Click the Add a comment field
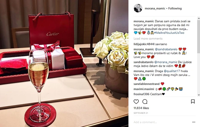The width and height of the screenshot is (200, 127). [x=162, y=122]
